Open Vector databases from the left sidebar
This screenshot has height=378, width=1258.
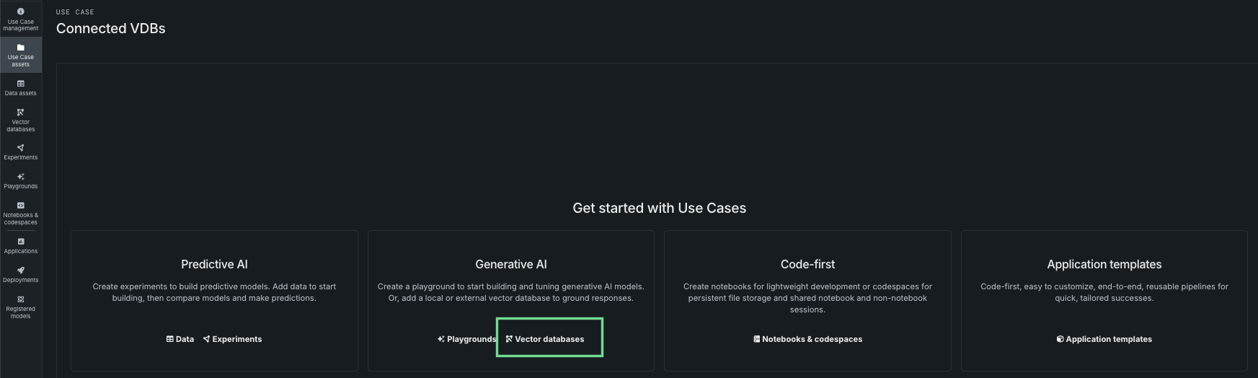click(x=20, y=120)
